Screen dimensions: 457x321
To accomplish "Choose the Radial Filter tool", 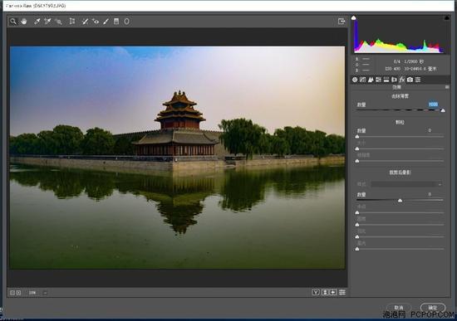I will click(x=127, y=22).
